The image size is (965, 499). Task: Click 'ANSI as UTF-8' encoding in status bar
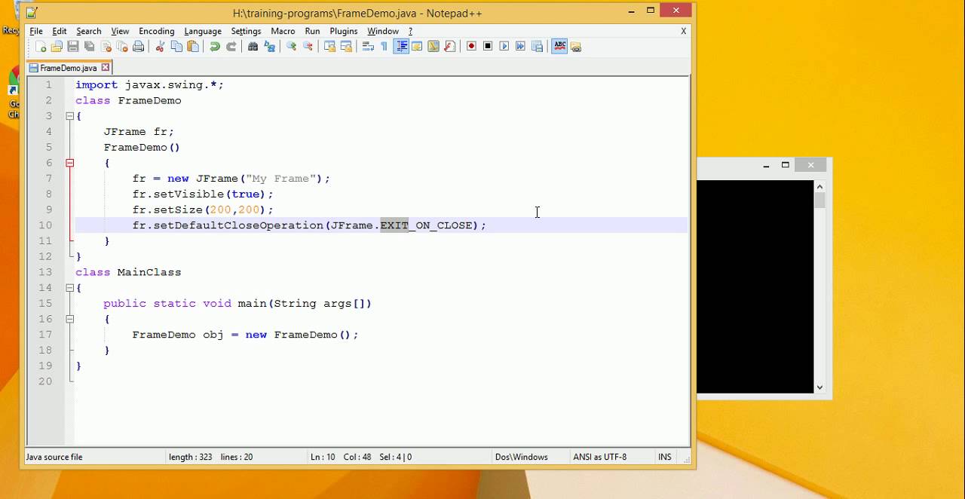(x=600, y=457)
